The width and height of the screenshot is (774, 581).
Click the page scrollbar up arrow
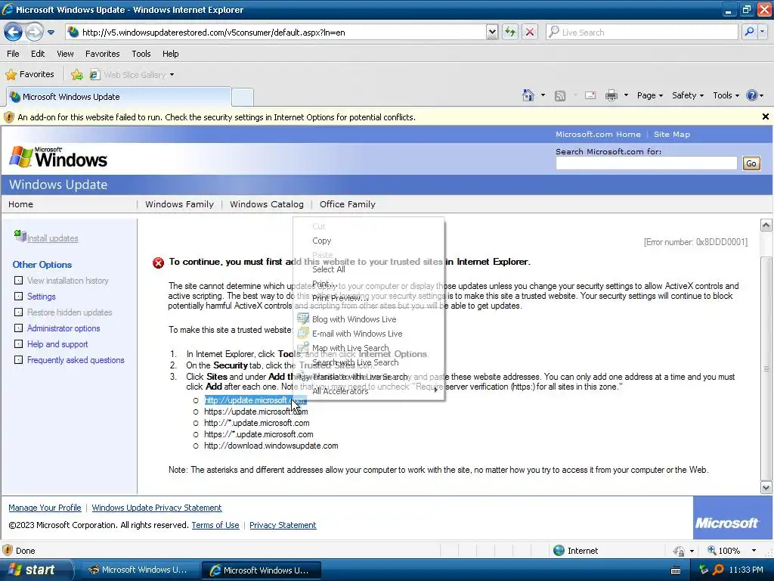(766, 225)
